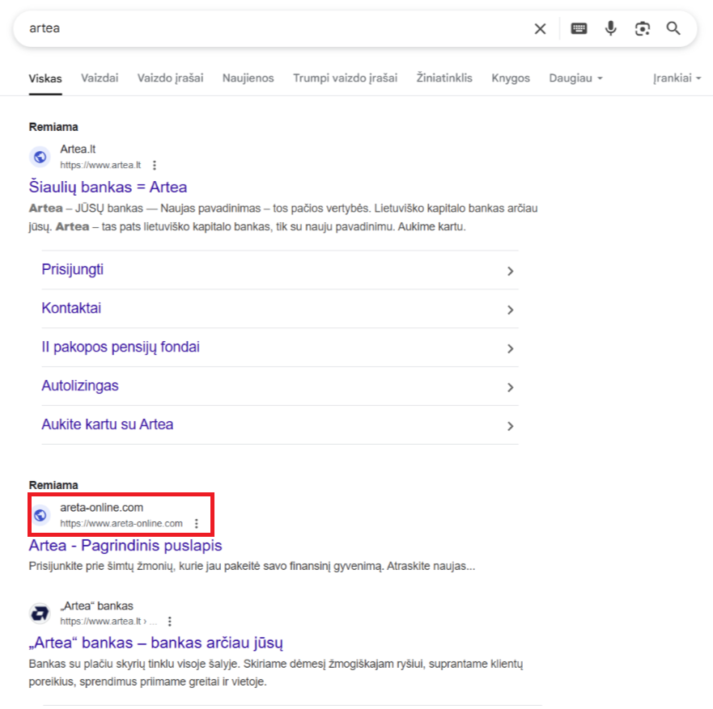Open three-dot menu for "Artea" bankas result
713x709 pixels.
(x=170, y=622)
